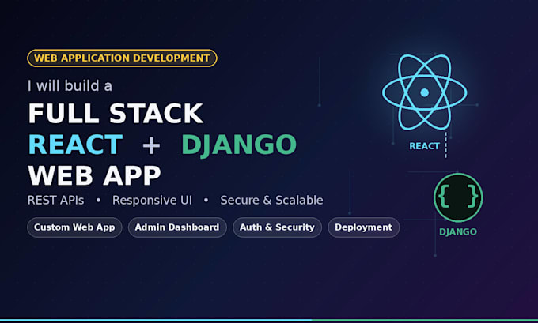Select the Custom Web App pill
Screen dimensions: 538x323
point(74,227)
